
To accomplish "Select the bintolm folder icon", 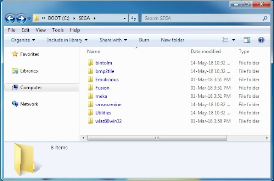I will coord(90,63).
